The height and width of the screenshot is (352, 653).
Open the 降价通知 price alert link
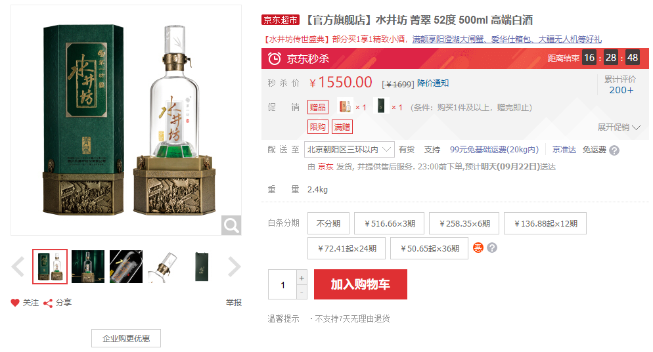(433, 83)
